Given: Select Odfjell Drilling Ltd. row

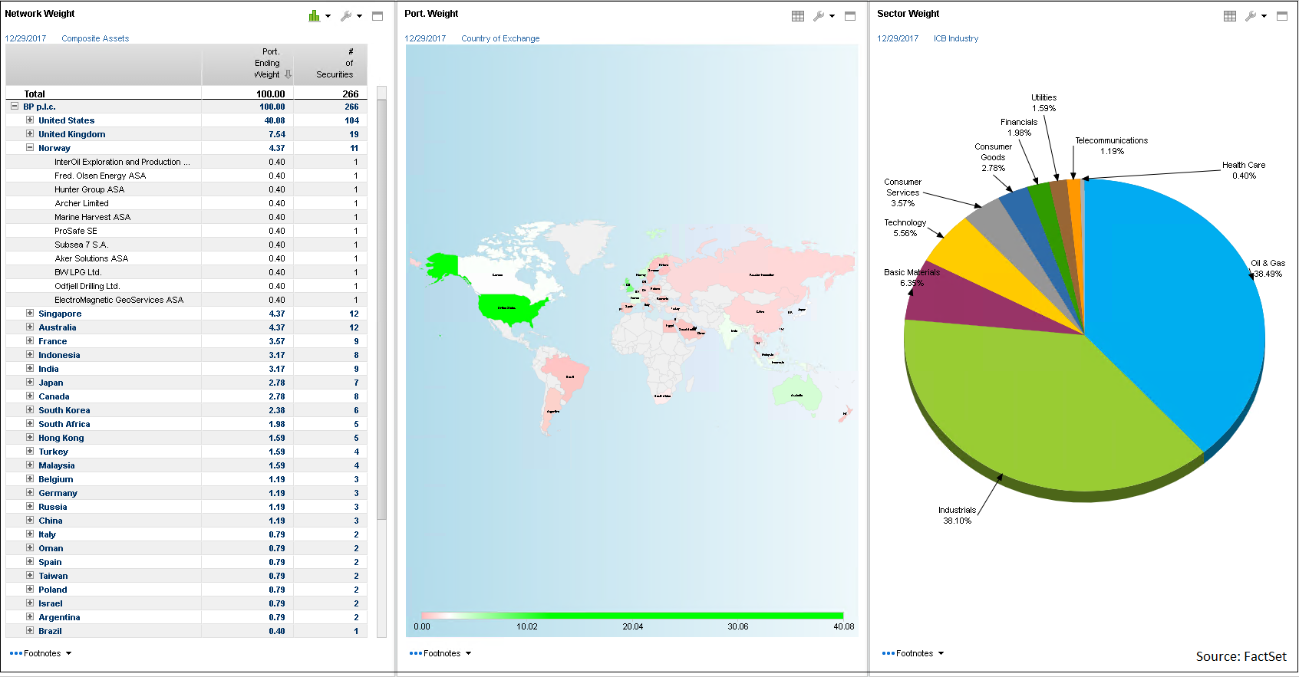Looking at the screenshot, I should pyautogui.click(x=186, y=286).
